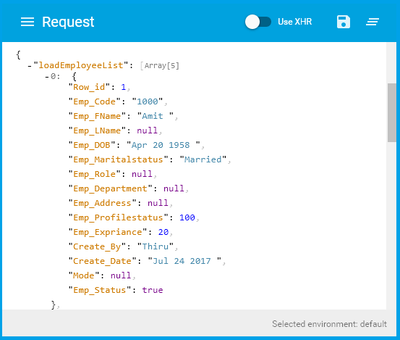Select the "Emp_Status" key
This screenshot has width=400, height=340.
click(100, 290)
